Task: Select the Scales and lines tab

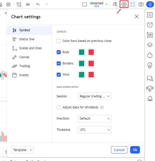Action: [30, 48]
